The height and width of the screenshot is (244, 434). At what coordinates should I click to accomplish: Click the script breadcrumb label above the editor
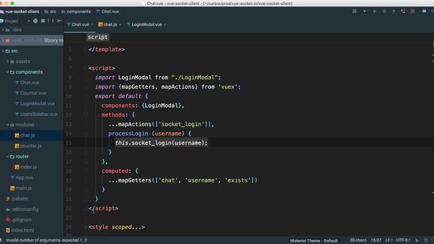click(x=98, y=37)
